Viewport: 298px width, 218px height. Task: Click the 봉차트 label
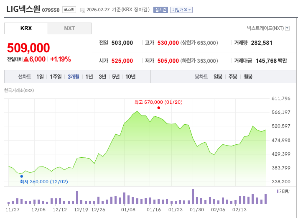coord(201,77)
